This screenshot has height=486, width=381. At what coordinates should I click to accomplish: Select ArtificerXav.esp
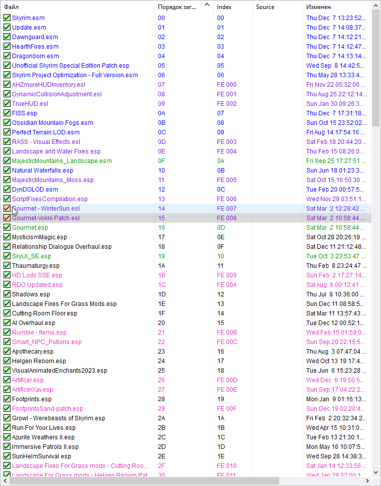click(33, 390)
